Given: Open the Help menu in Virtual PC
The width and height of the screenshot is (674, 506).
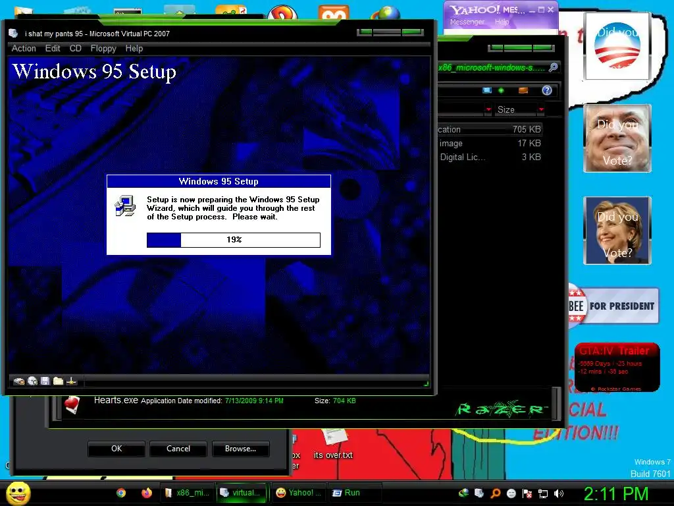Looking at the screenshot, I should click(134, 49).
